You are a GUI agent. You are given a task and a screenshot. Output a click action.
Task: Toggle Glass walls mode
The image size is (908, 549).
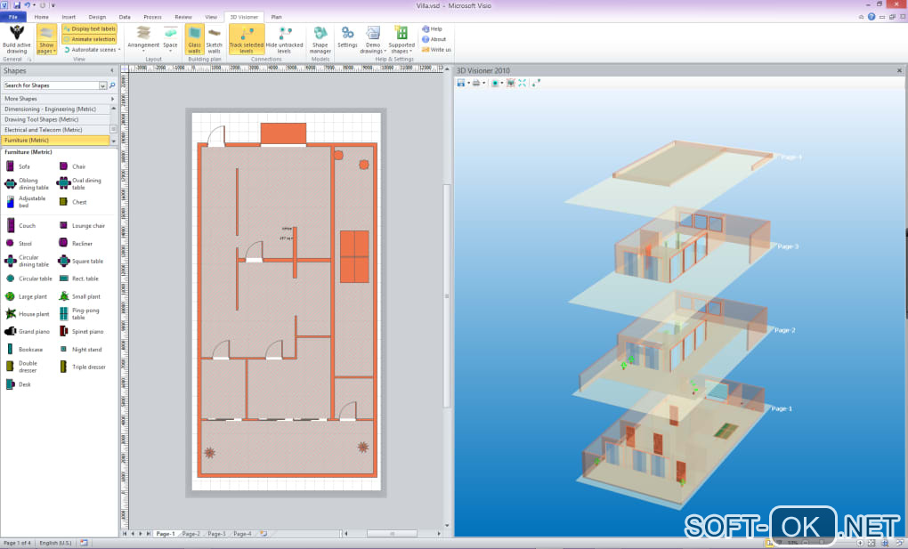(194, 39)
